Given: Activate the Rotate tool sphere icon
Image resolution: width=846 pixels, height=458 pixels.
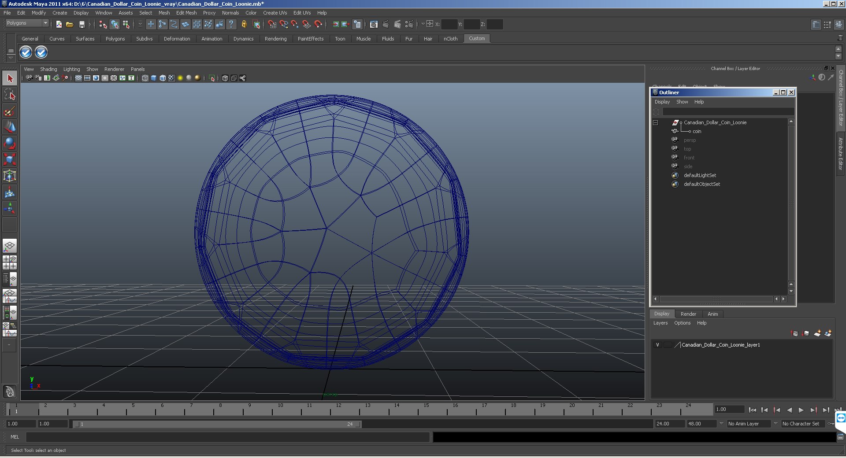Looking at the screenshot, I should click(10, 143).
